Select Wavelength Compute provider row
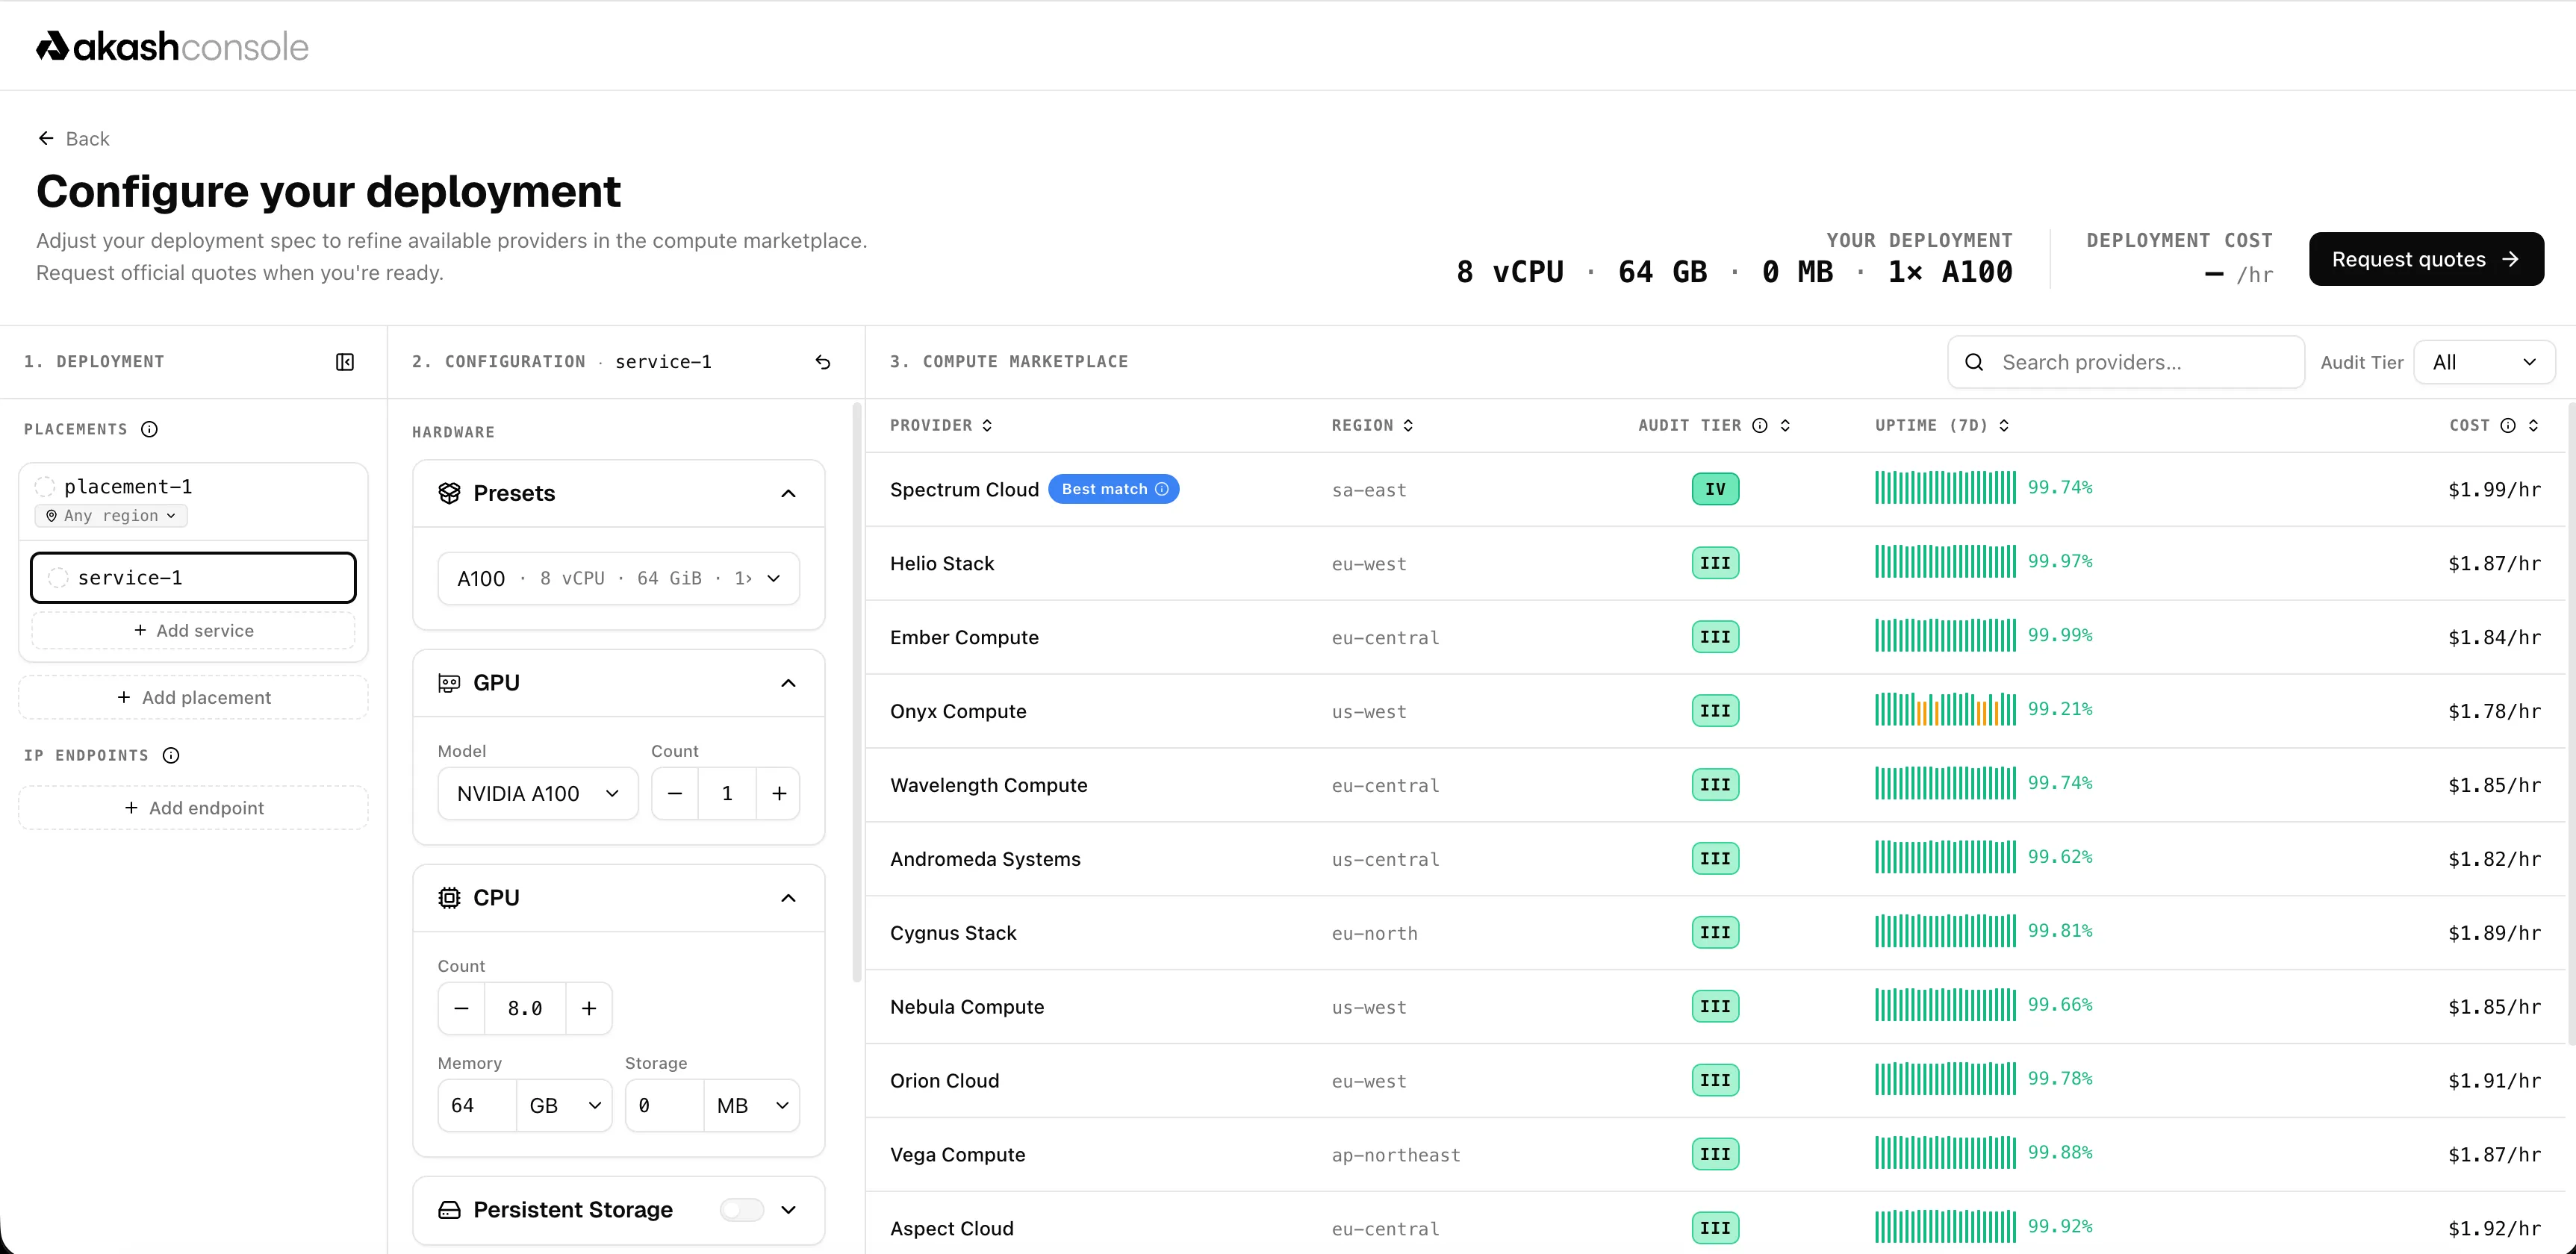This screenshot has height=1254, width=2576. pyautogui.click(x=1716, y=785)
